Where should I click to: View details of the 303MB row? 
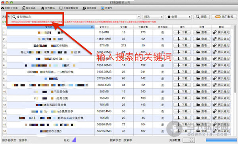coord(202,92)
